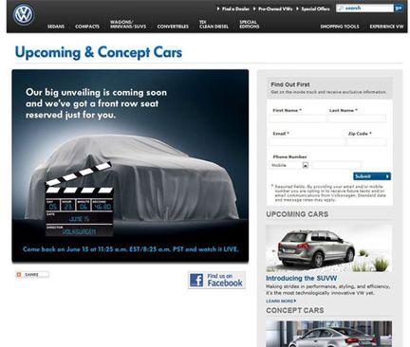This screenshot has width=410, height=347.
Task: Click the Share button
Action: click(x=32, y=275)
